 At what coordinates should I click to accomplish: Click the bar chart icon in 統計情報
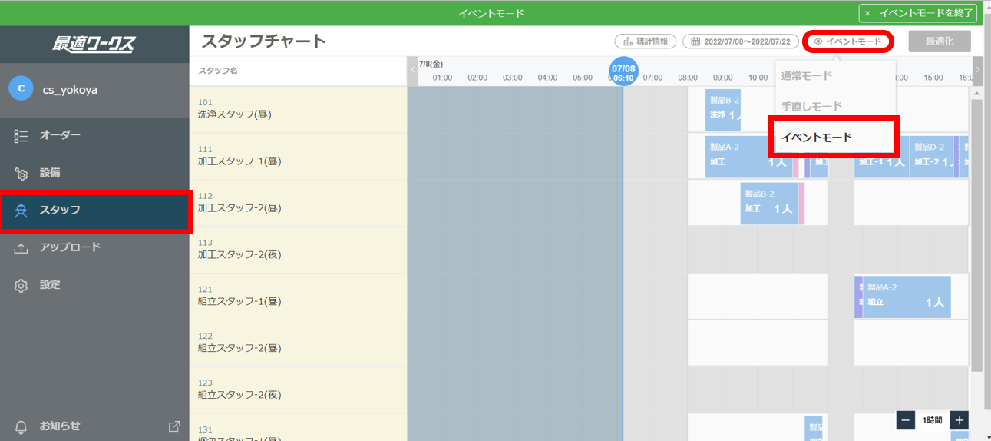(x=628, y=41)
